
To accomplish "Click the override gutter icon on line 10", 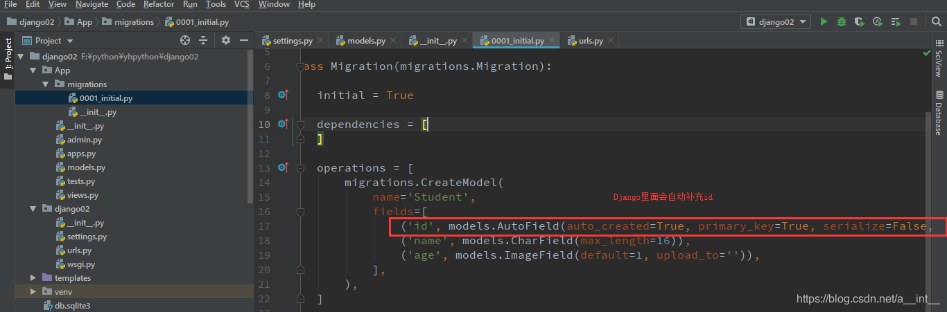I will (283, 124).
